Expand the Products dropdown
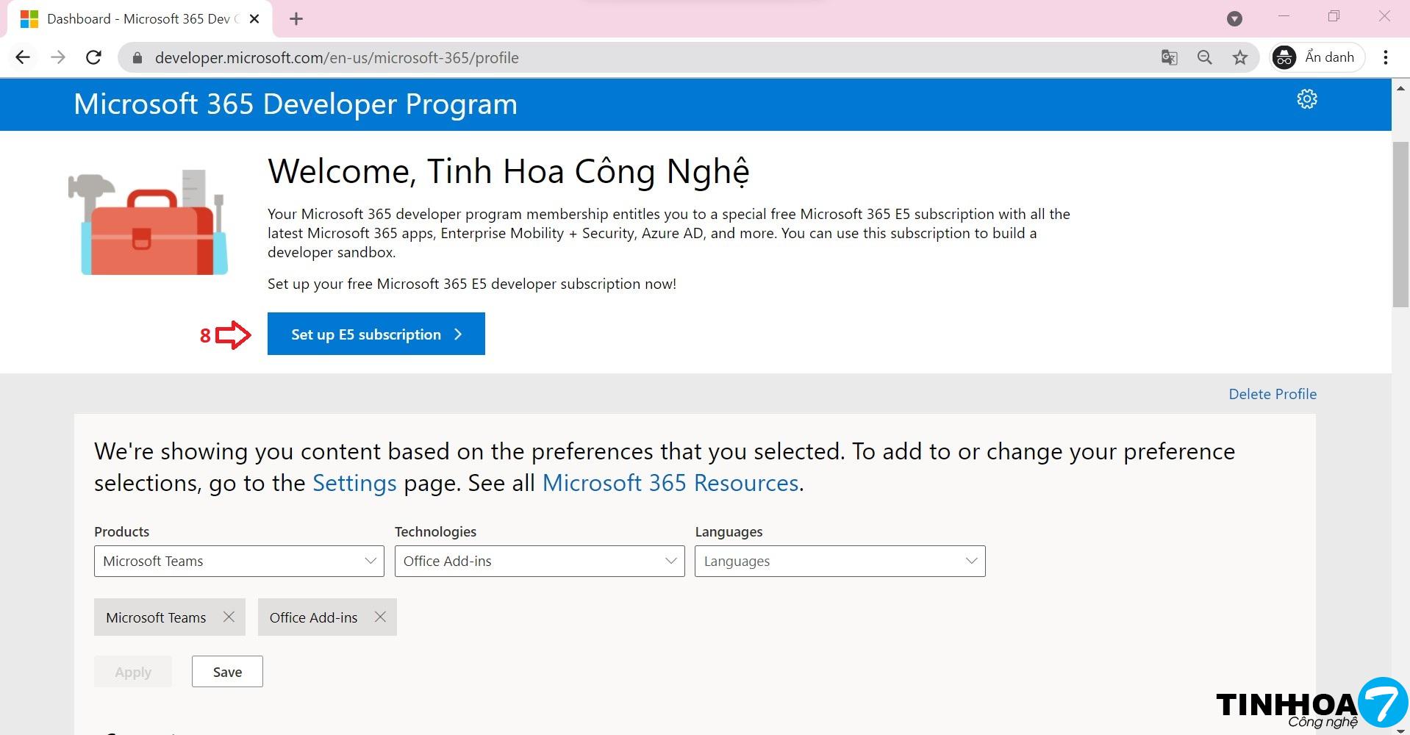Image resolution: width=1410 pixels, height=735 pixels. (x=239, y=561)
